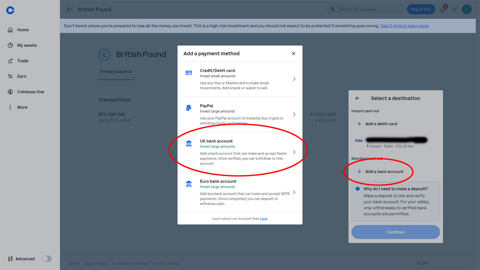Image resolution: width=480 pixels, height=270 pixels.
Task: Click the three-dot More icon
Action: [x=10, y=107]
